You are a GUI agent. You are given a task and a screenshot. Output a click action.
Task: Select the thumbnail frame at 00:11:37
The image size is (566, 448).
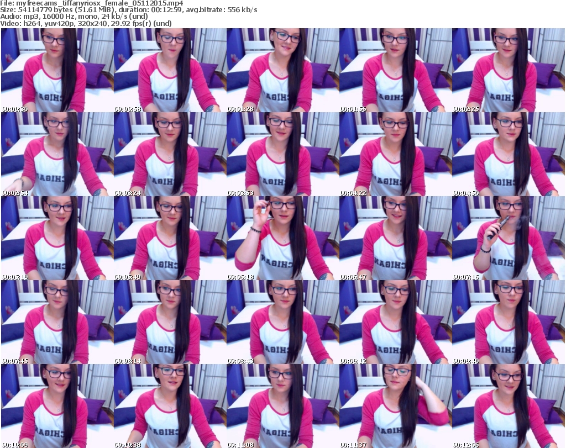point(395,406)
